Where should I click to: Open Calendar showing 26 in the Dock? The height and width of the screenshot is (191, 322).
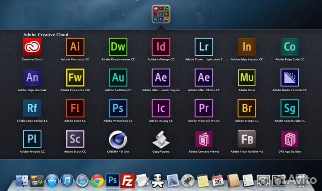218,180
